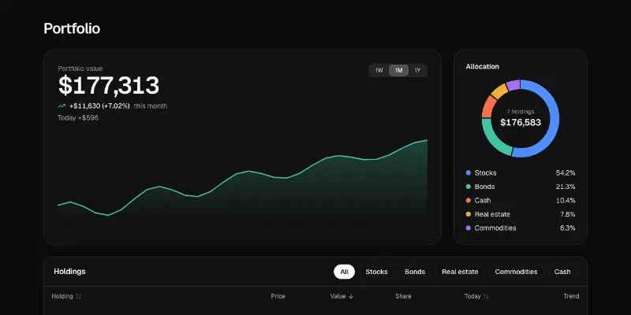The image size is (631, 315).
Task: Click the Today +$596 text
Action: 78,118
